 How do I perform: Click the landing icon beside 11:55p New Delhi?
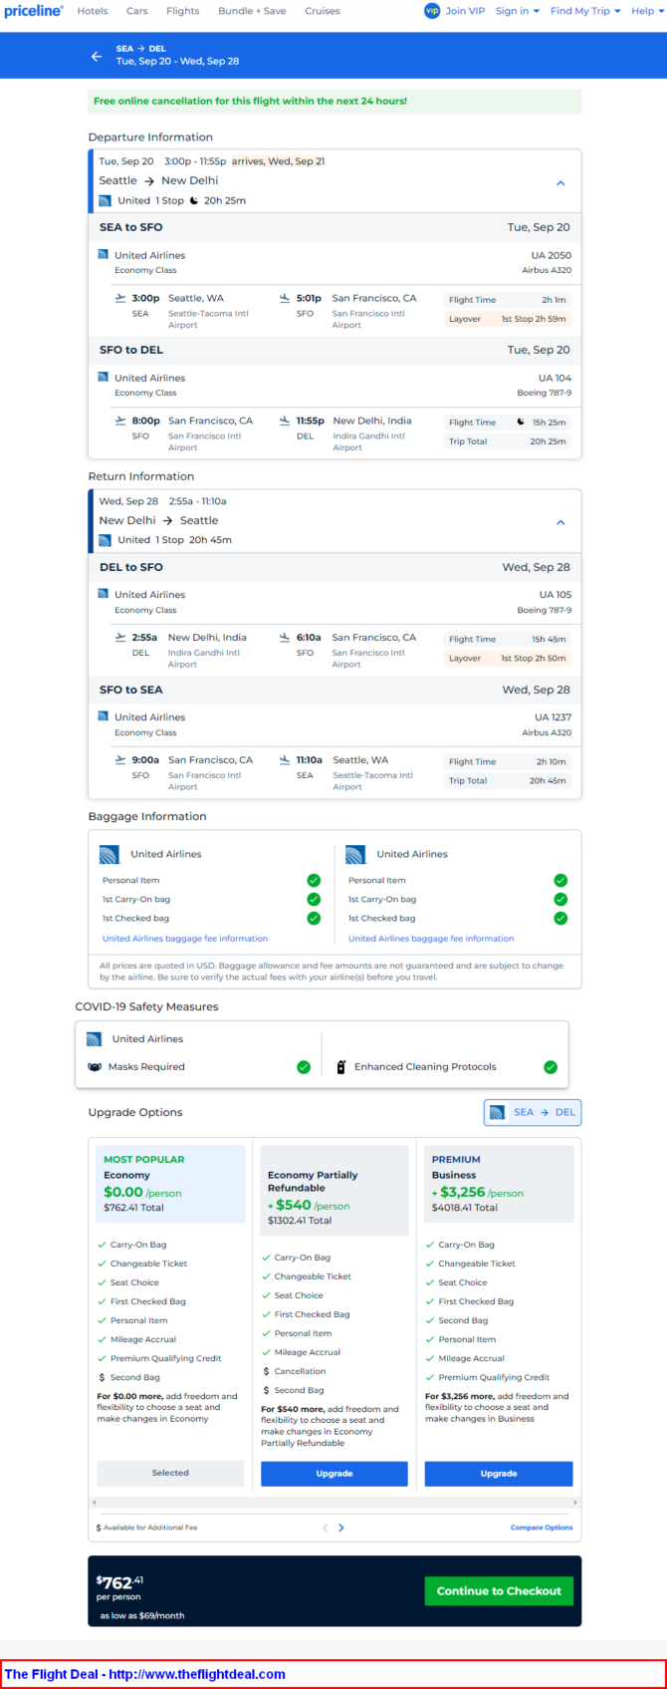285,421
